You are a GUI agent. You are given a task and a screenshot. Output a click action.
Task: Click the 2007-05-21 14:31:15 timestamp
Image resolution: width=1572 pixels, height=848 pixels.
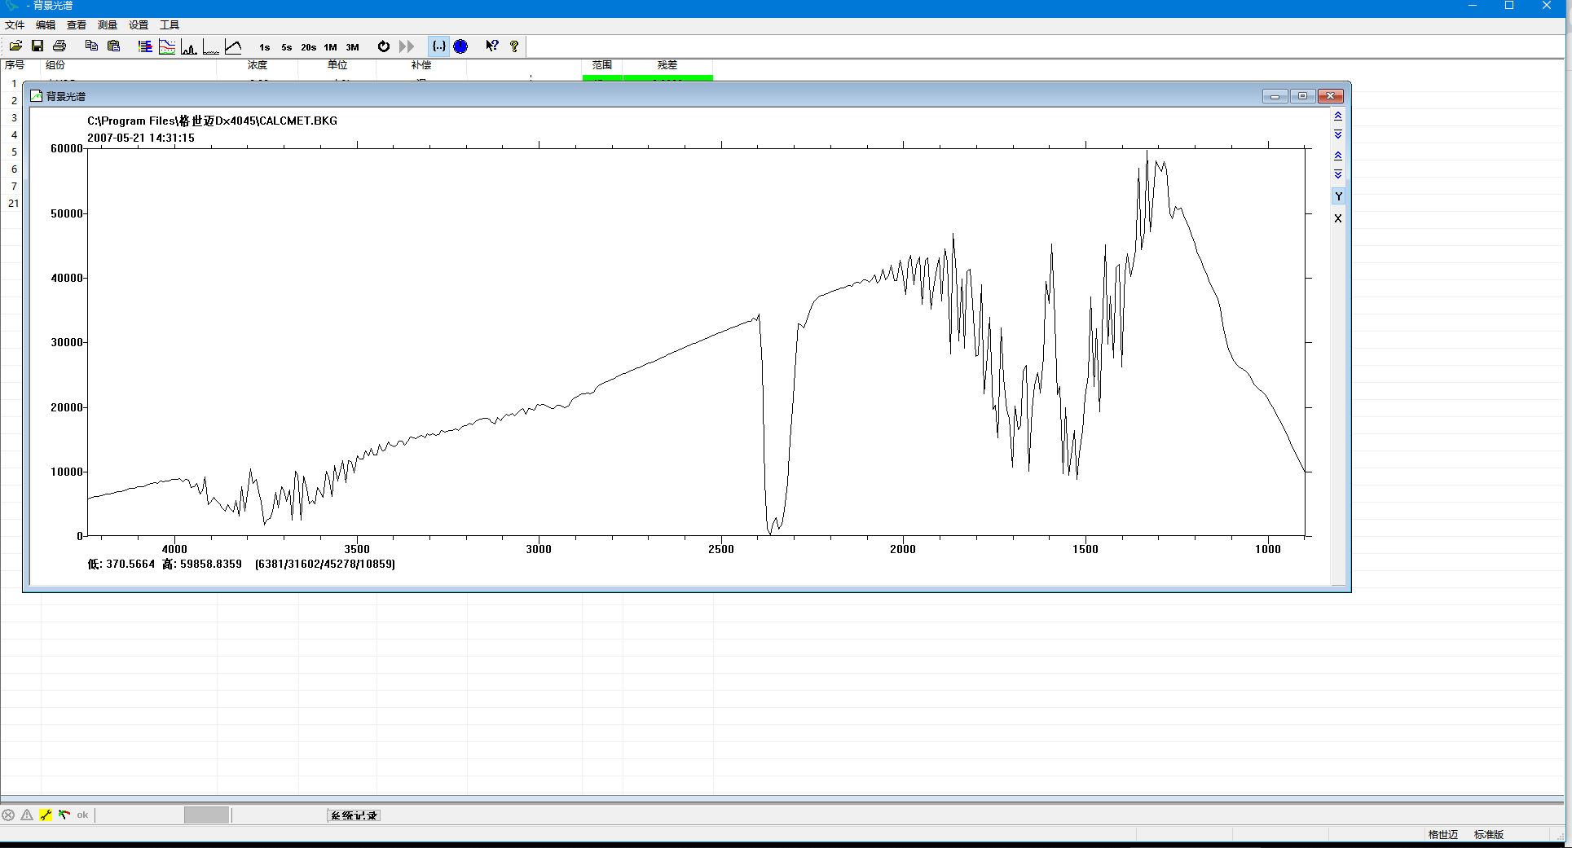coord(141,138)
